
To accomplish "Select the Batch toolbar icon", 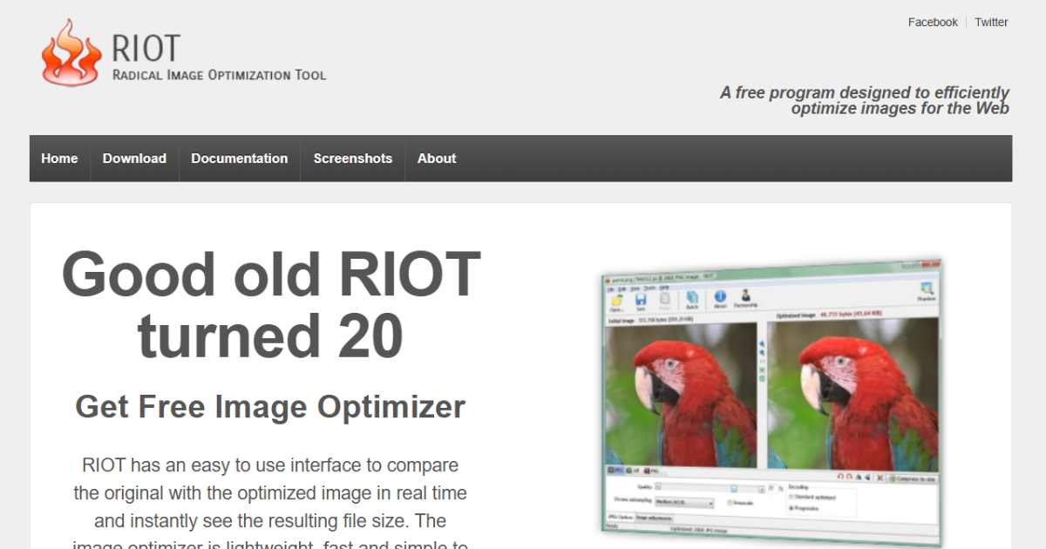I will pyautogui.click(x=692, y=298).
